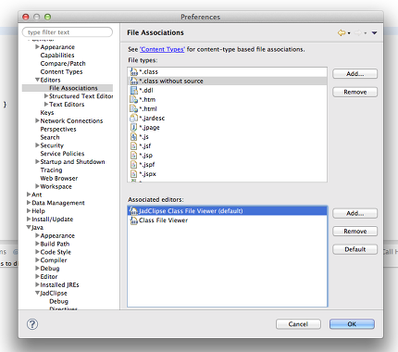The image size is (398, 352).
Task: Open Service Policies preferences page
Action: (62, 154)
